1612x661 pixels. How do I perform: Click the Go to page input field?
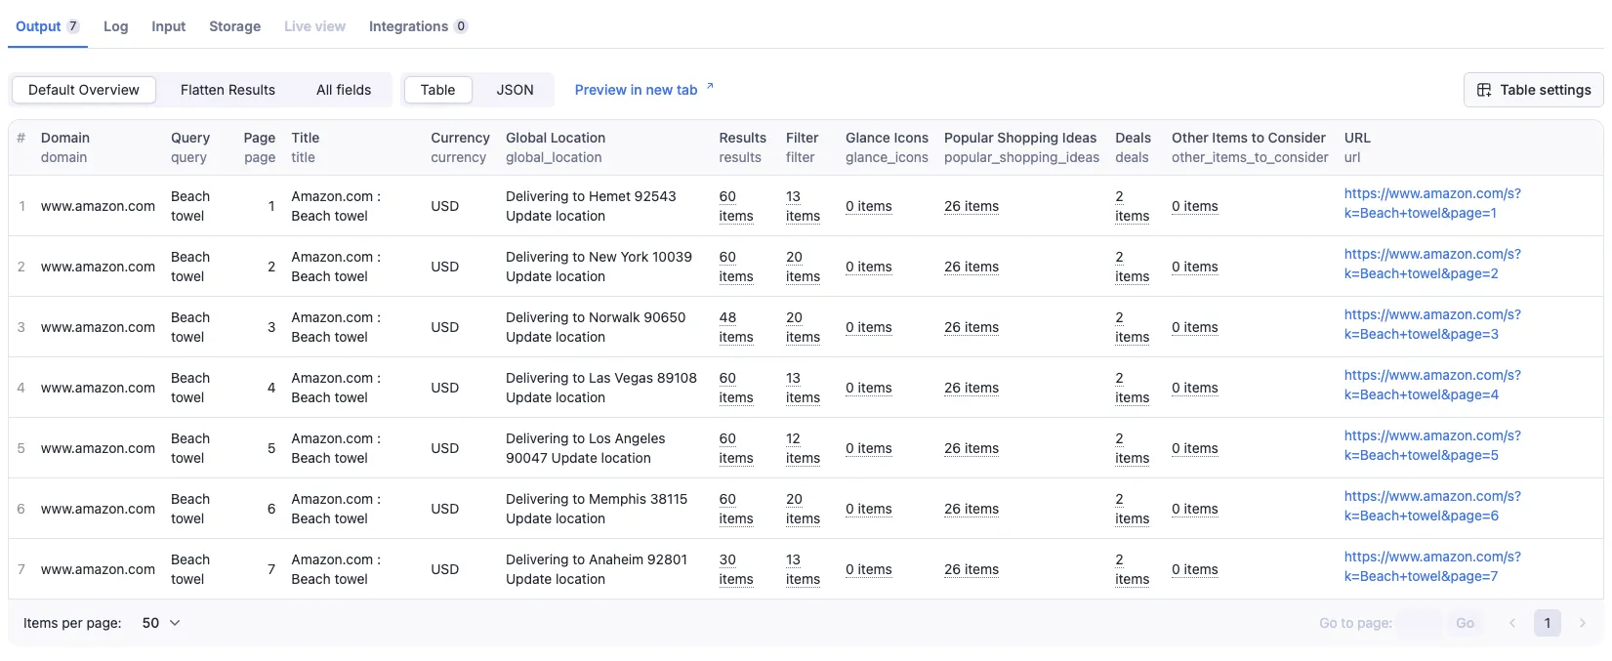coord(1420,623)
